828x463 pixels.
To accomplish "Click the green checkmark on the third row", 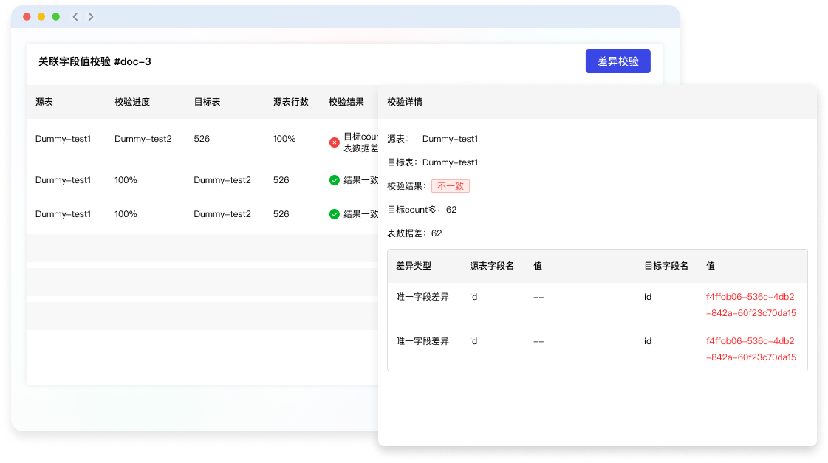I will [334, 214].
